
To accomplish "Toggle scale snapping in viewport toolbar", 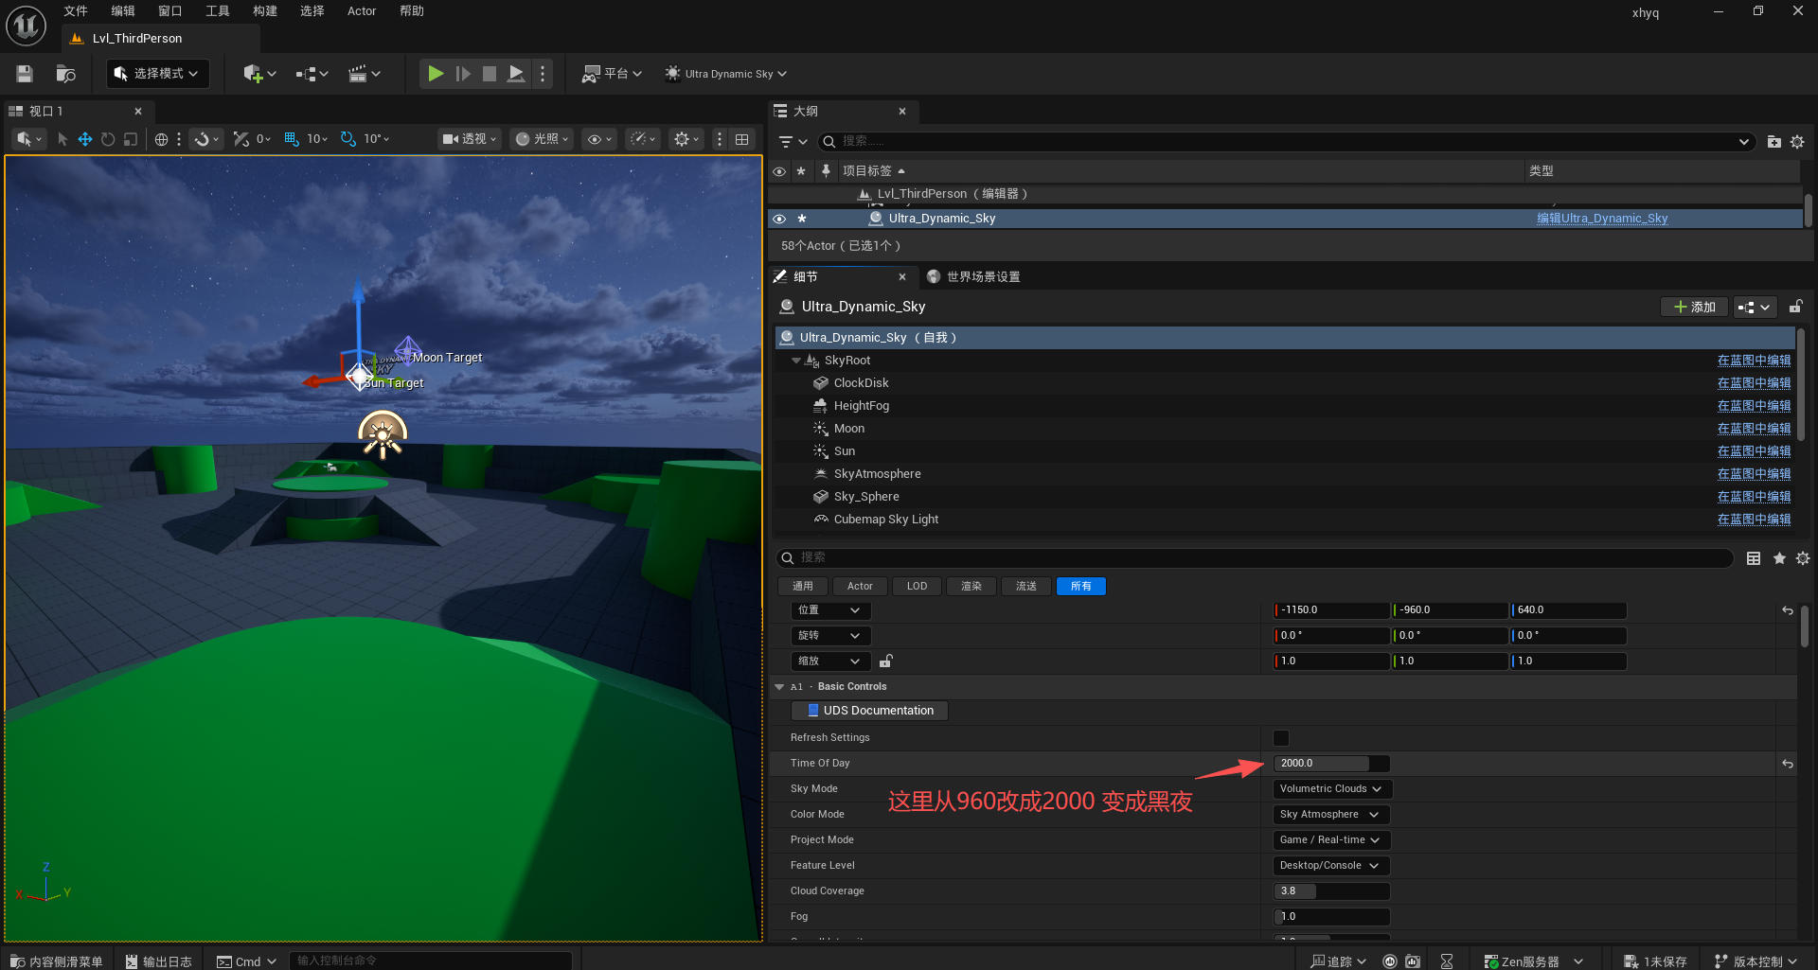I will 241,139.
